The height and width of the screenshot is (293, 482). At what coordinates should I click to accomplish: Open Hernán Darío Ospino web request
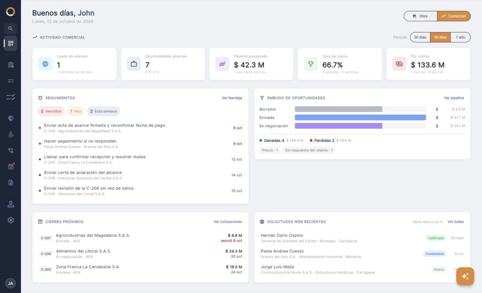click(x=362, y=238)
